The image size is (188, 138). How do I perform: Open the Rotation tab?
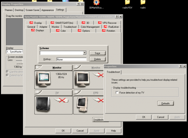[x=109, y=31]
